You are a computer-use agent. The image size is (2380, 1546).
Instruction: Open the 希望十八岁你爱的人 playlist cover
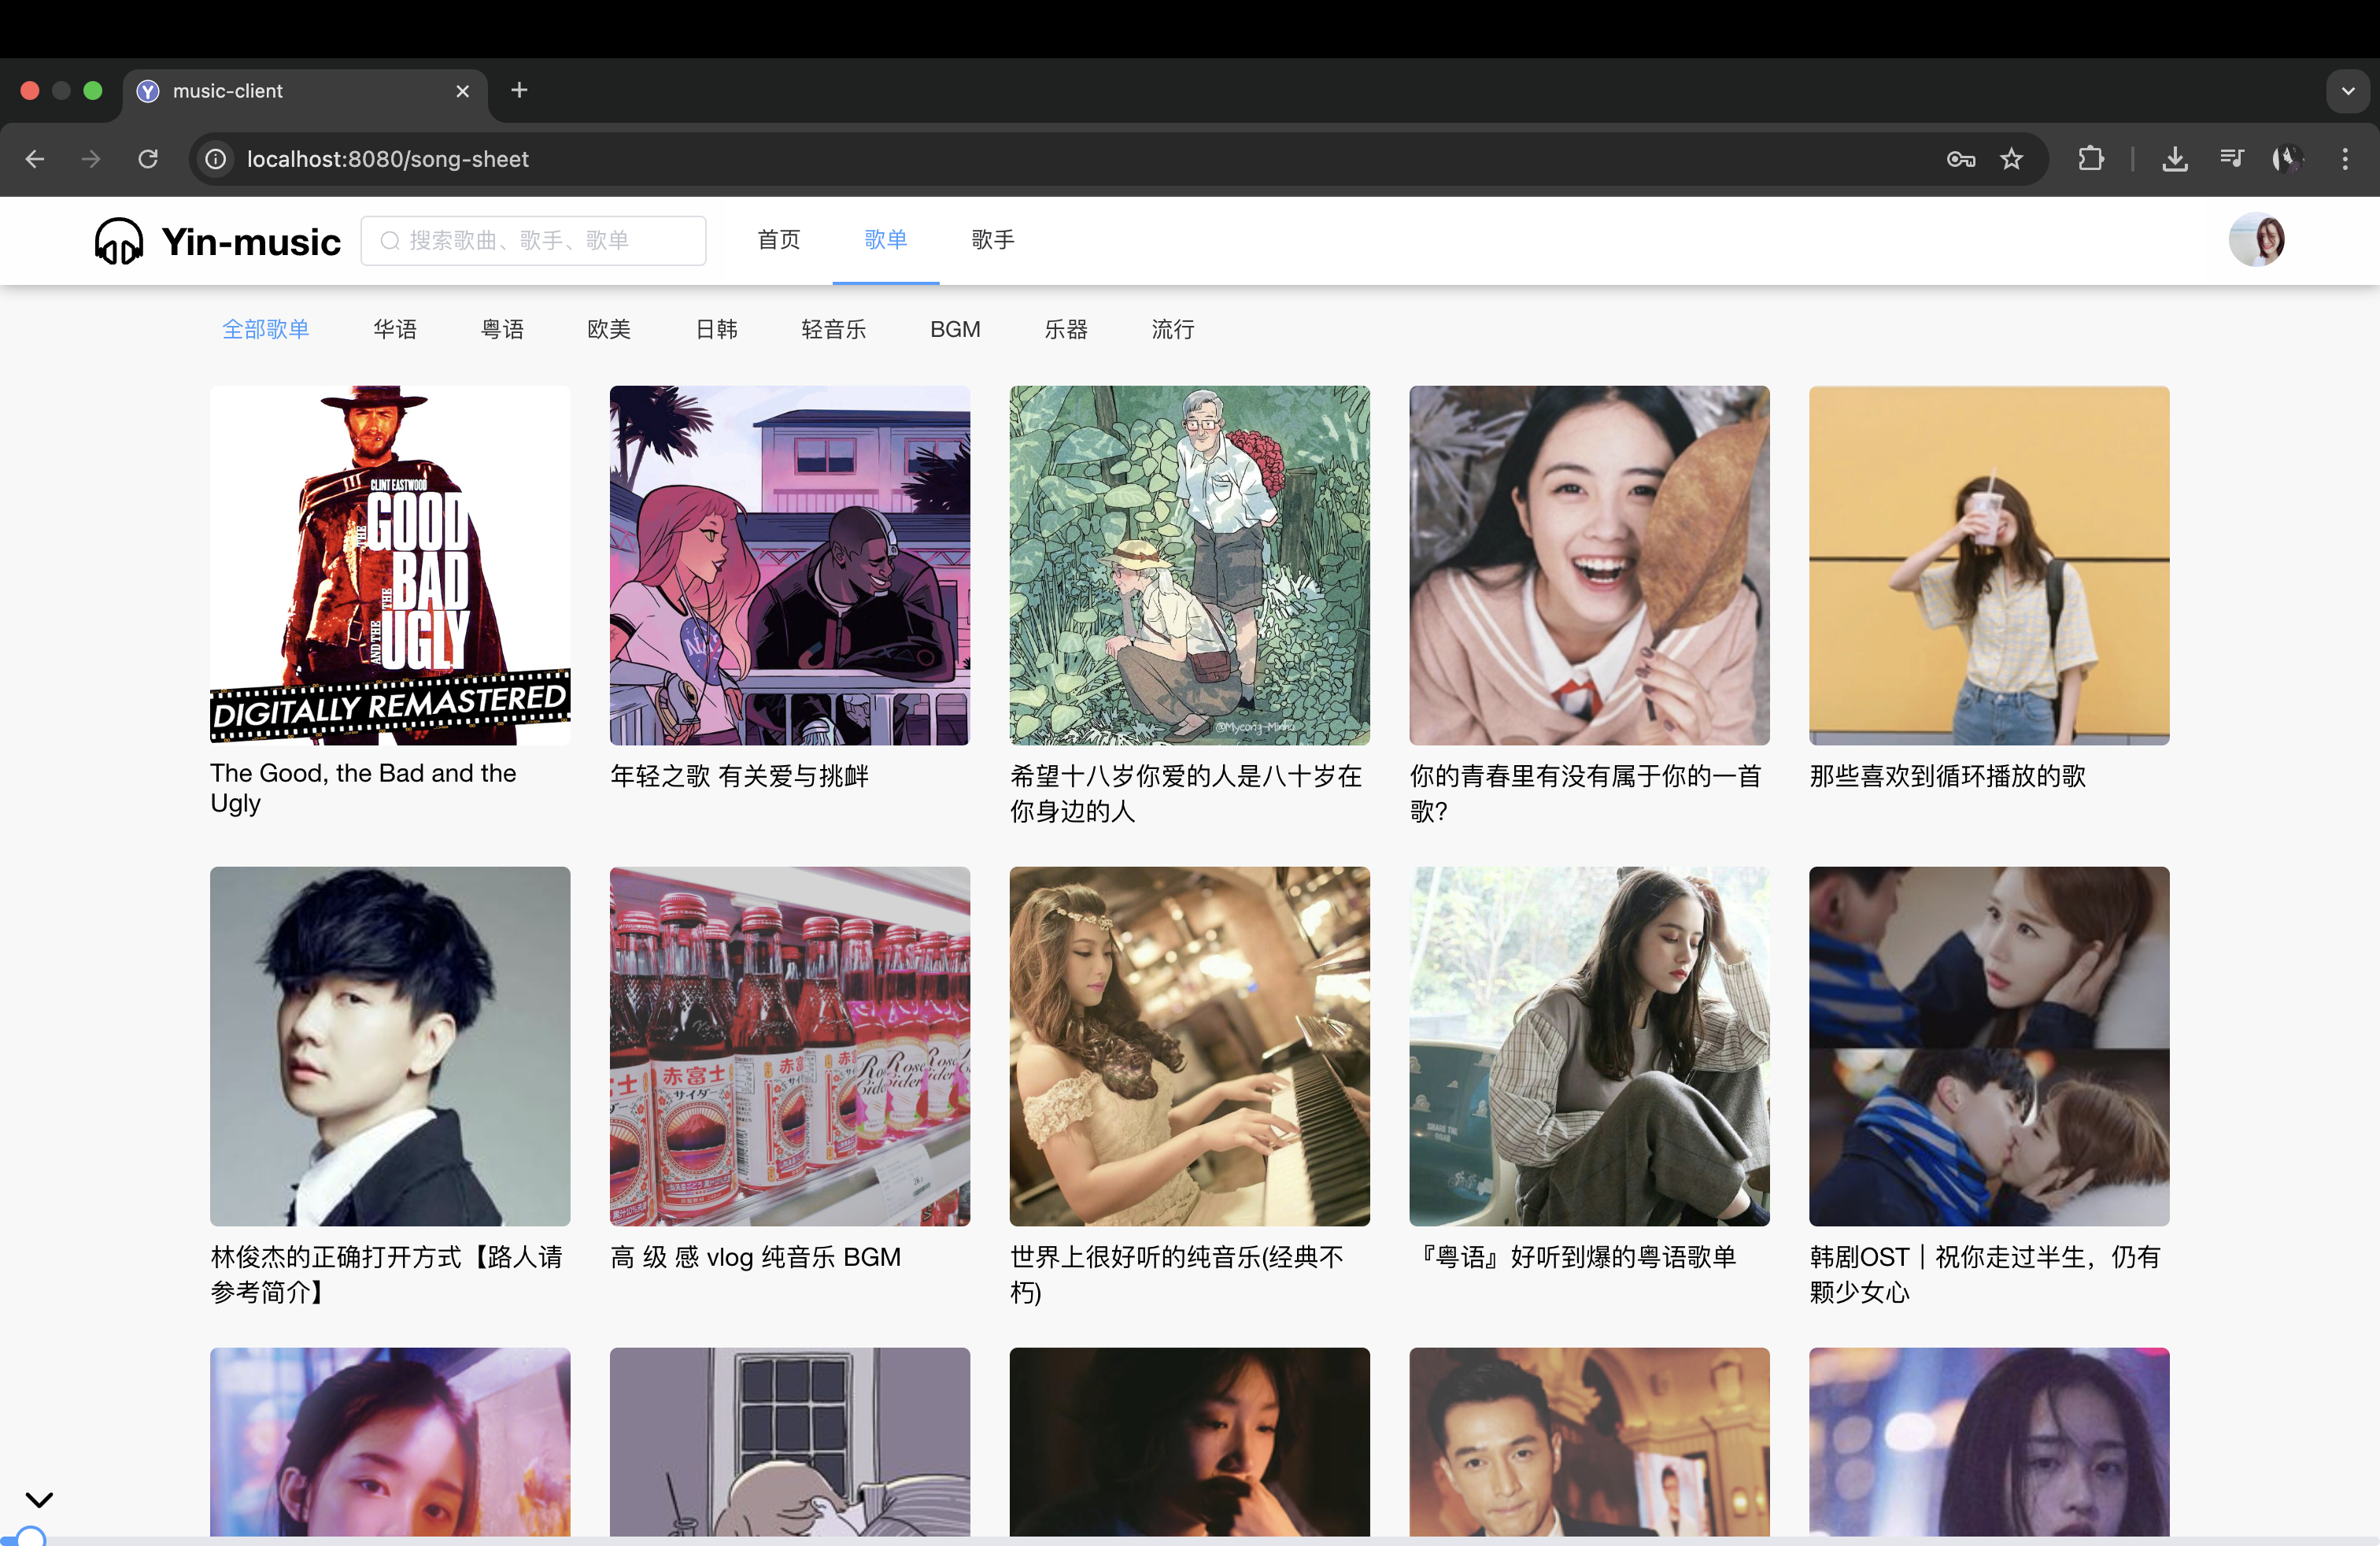click(1190, 565)
